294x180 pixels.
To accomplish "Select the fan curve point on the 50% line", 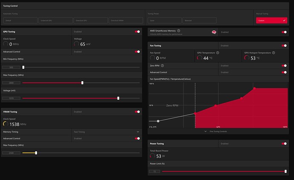I will (x=216, y=106).
